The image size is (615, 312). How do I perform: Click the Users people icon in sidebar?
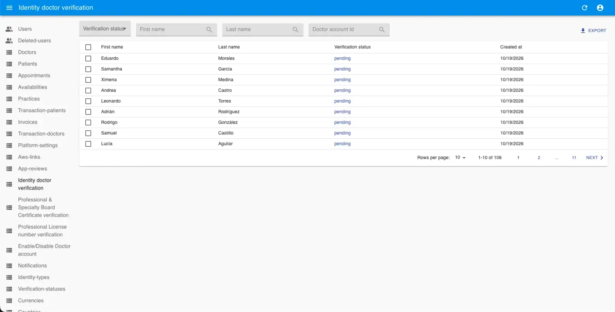tap(9, 29)
